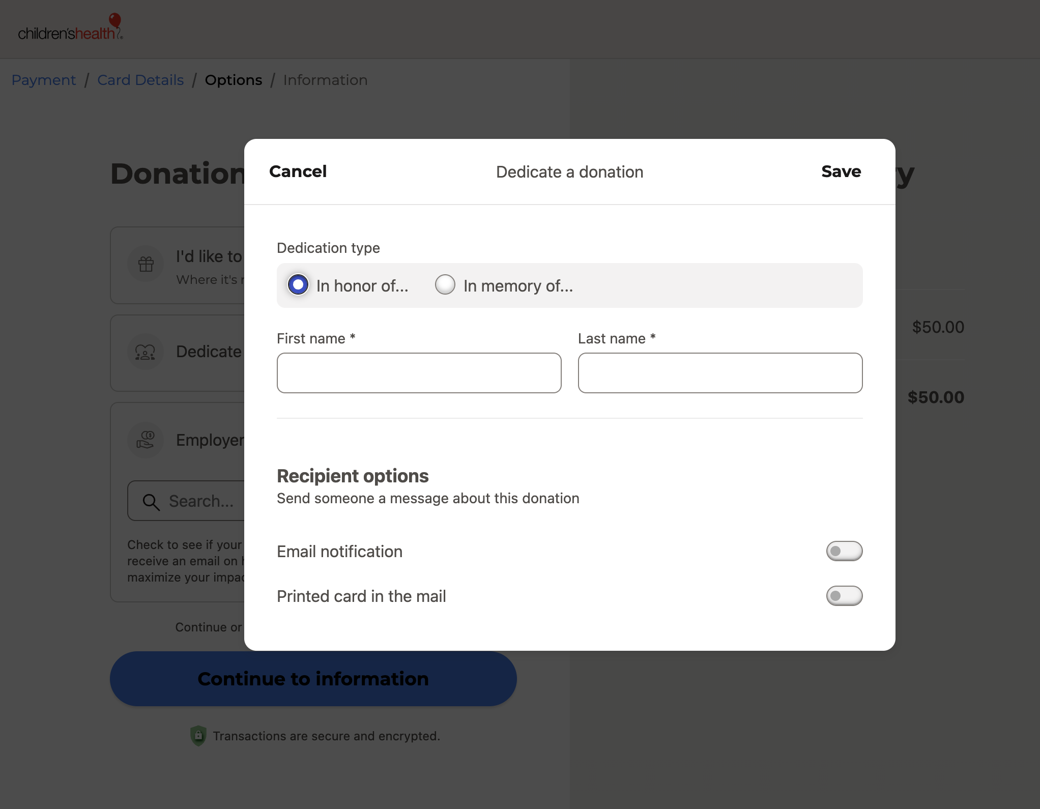Click the gift box icon

146,264
